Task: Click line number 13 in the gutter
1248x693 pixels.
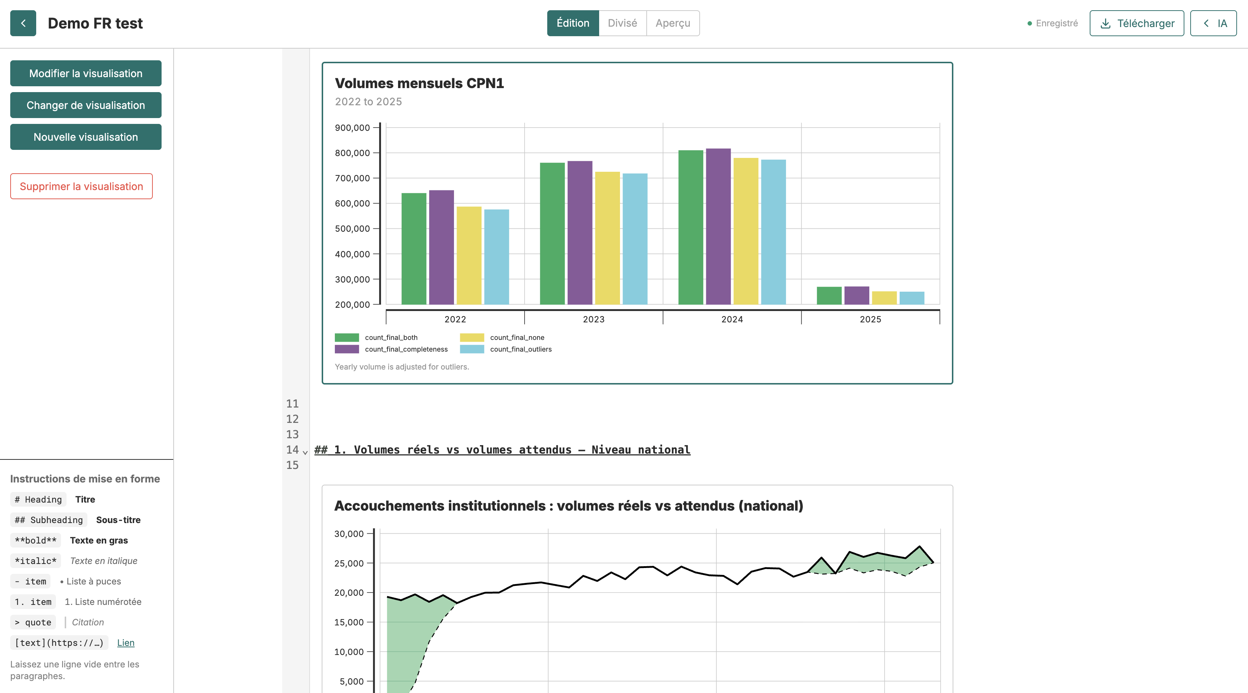Action: (292, 434)
